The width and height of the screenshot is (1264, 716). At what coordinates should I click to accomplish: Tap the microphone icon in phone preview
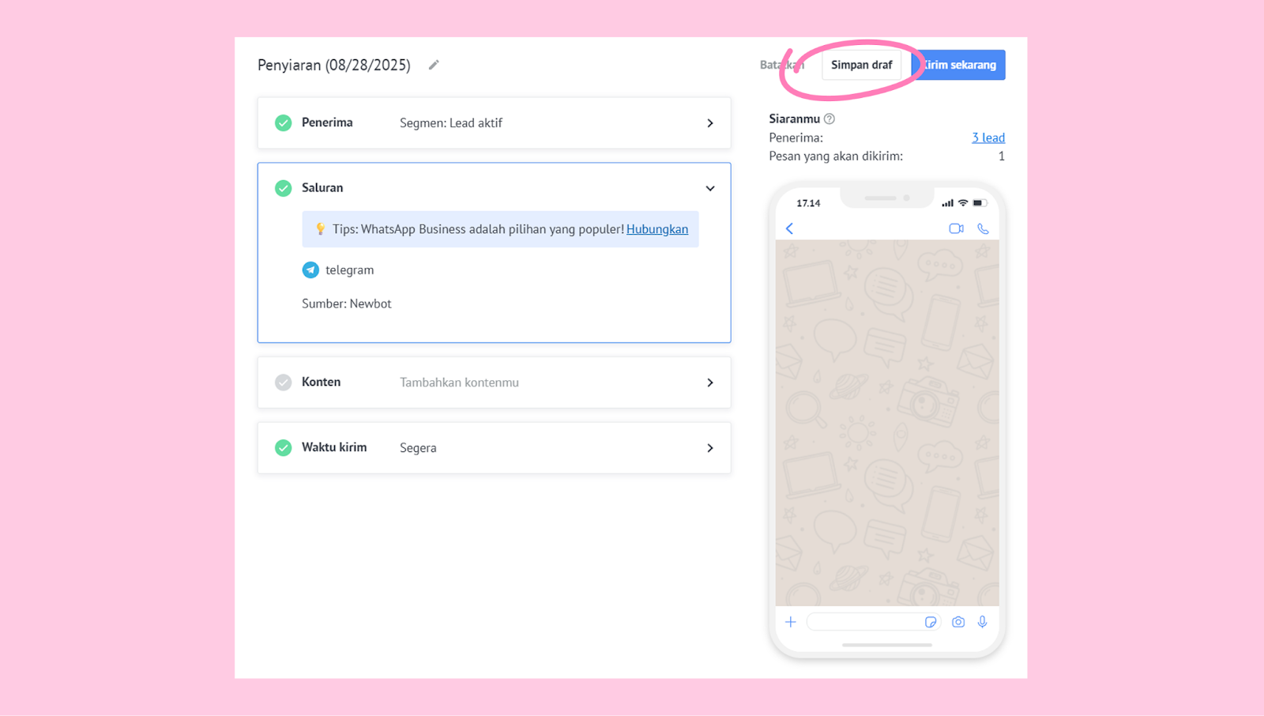tap(983, 622)
